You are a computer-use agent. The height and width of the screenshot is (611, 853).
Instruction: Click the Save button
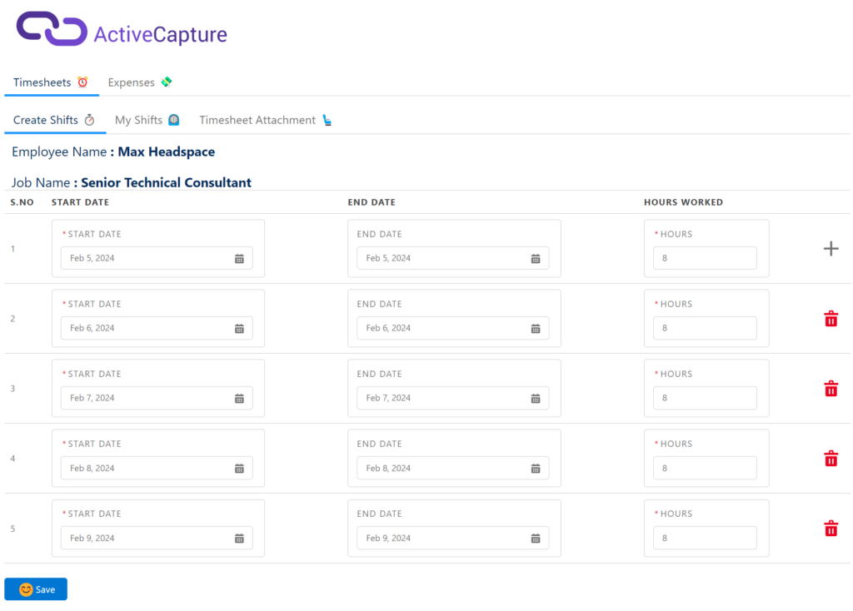35,589
